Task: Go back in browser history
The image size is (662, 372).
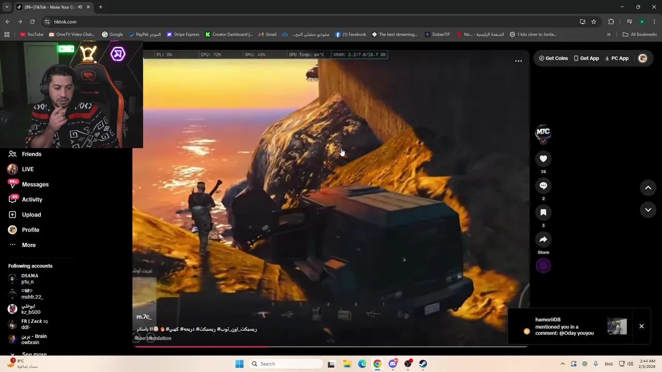Action: (x=7, y=22)
